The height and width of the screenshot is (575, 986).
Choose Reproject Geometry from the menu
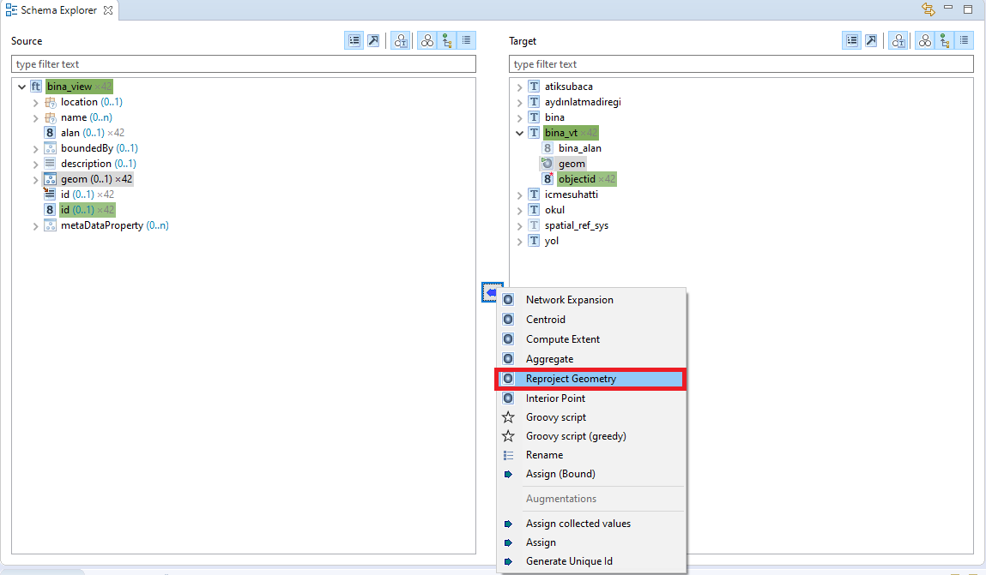coord(590,379)
